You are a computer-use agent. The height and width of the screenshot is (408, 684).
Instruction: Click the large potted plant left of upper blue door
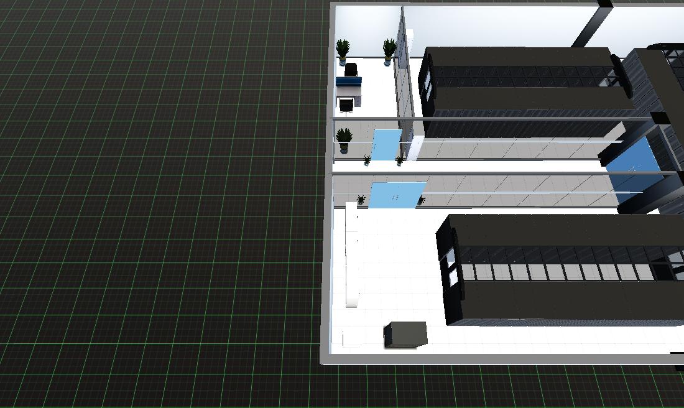point(344,139)
